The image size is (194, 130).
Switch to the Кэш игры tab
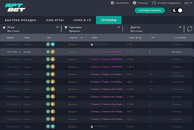55,20
